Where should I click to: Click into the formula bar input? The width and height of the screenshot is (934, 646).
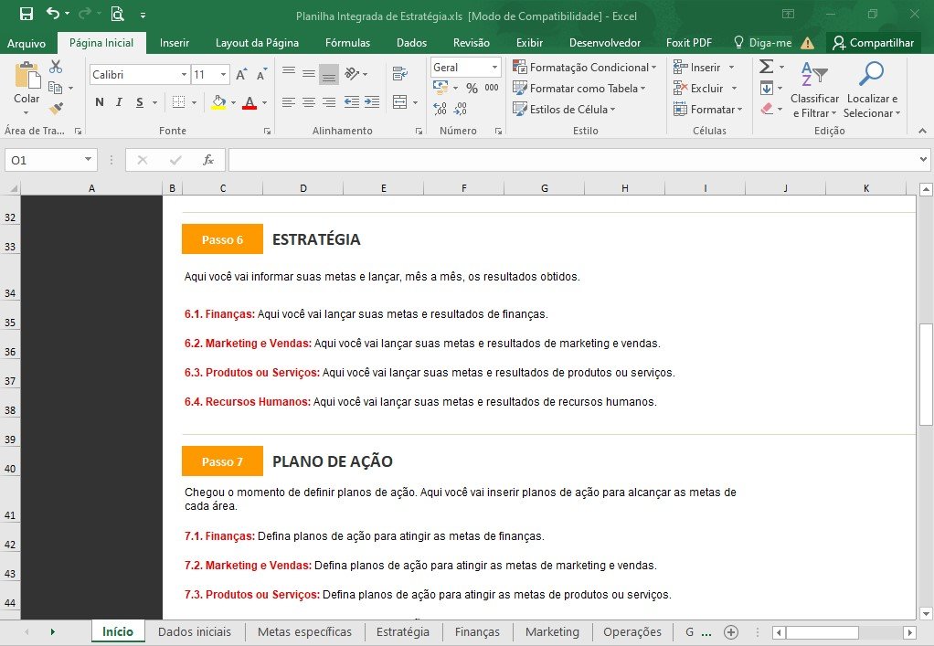point(572,160)
